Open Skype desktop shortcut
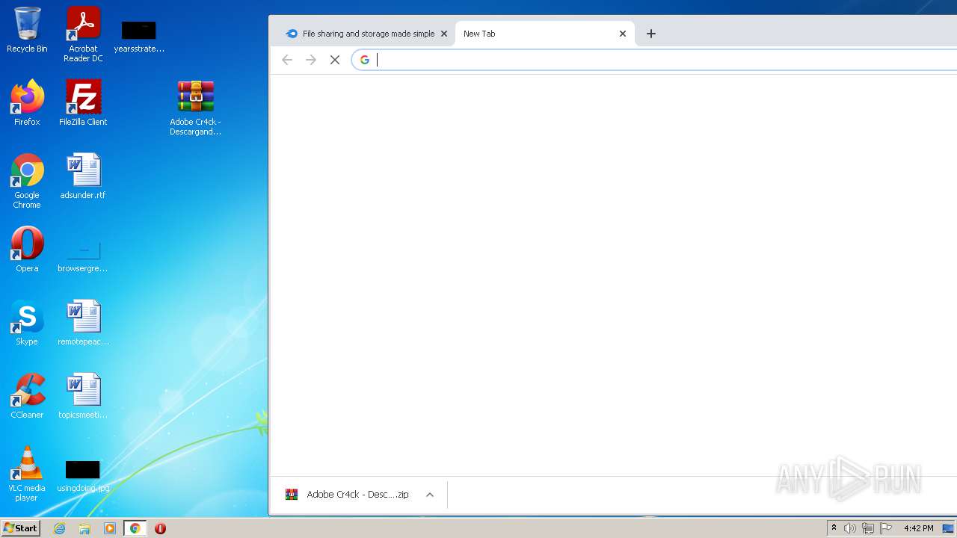This screenshot has height=538, width=957. 27,323
